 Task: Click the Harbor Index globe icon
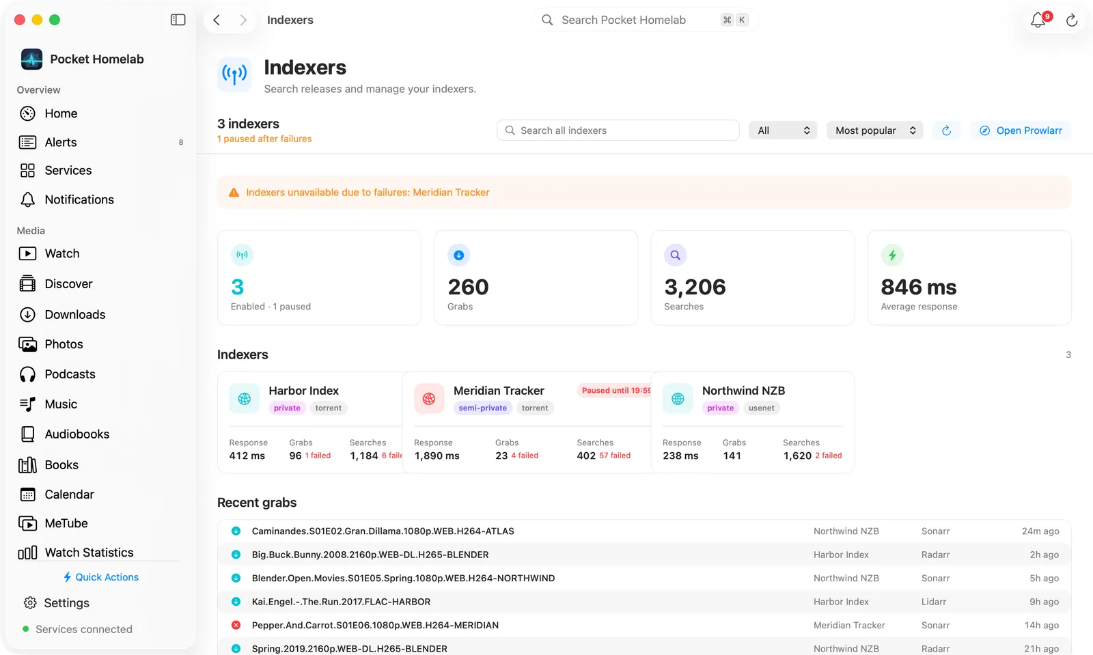click(245, 399)
